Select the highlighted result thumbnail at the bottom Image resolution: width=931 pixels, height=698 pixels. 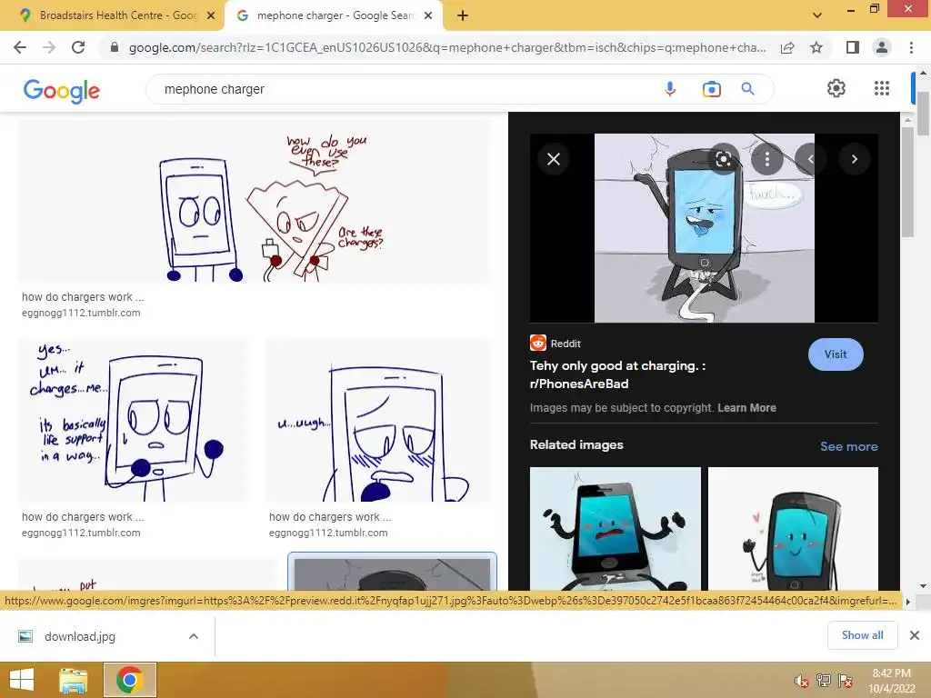click(392, 573)
